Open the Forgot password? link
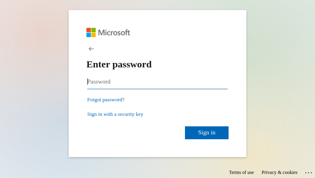 tap(106, 100)
